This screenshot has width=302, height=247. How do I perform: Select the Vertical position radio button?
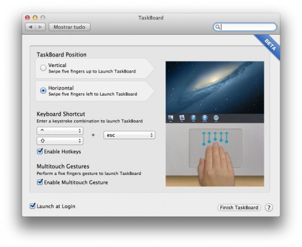point(43,68)
